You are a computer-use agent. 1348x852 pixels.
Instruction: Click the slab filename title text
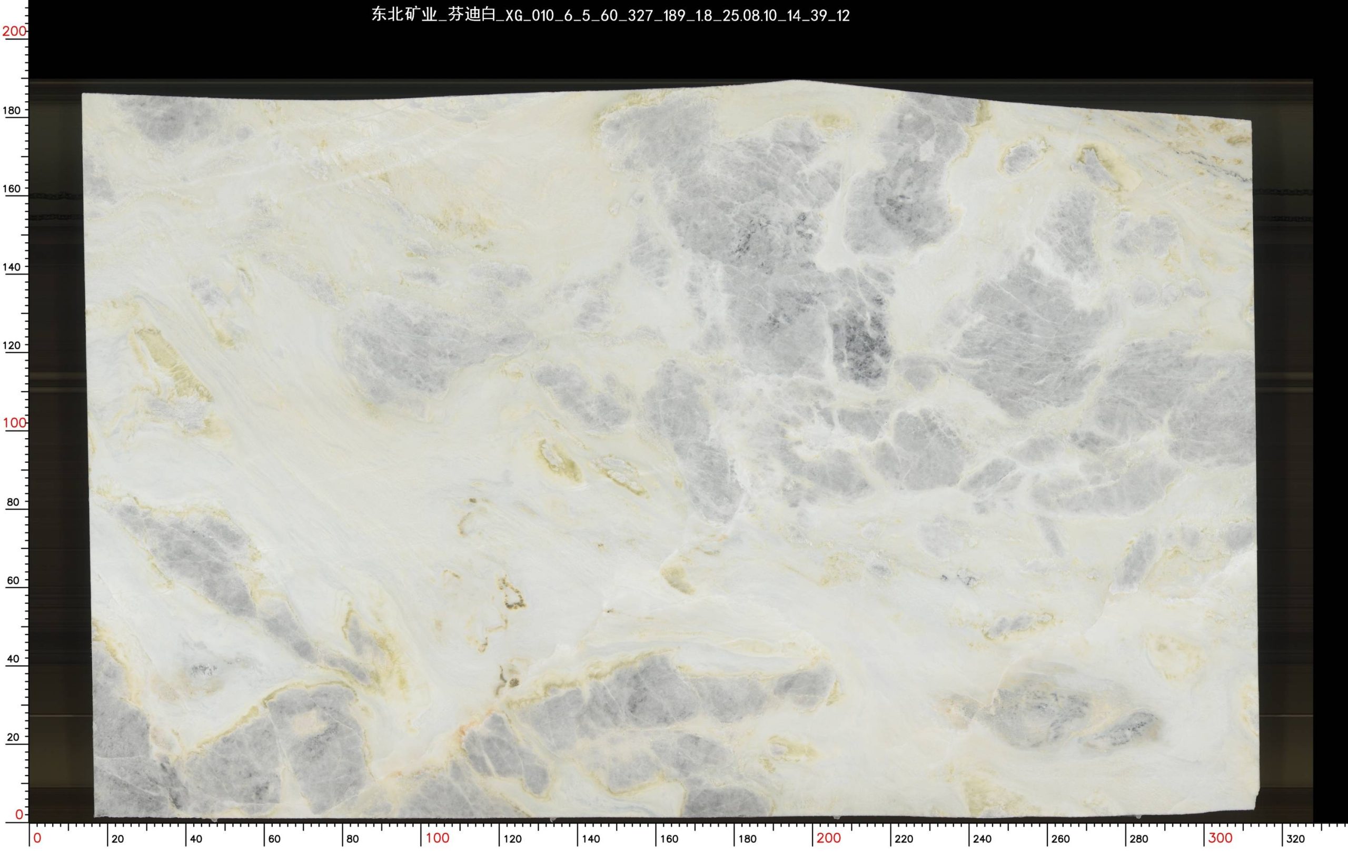610,16
